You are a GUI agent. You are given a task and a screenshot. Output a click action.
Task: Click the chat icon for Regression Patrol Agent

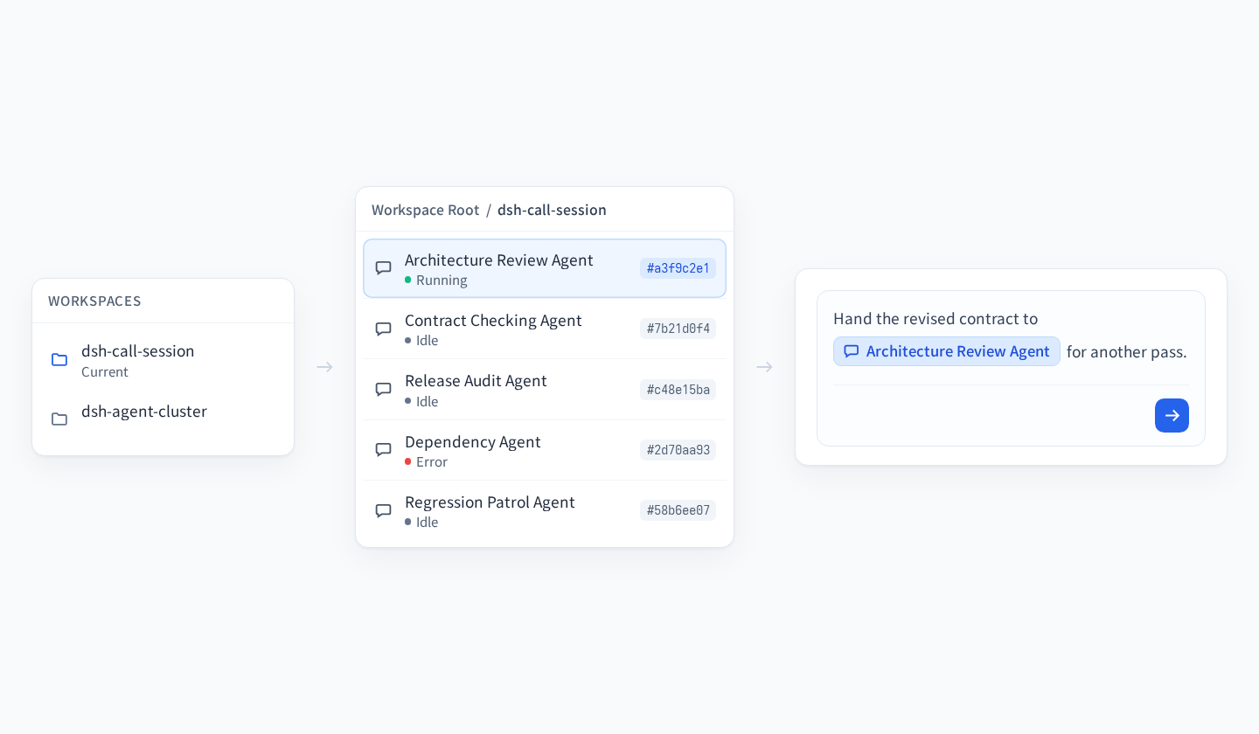pyautogui.click(x=383, y=511)
